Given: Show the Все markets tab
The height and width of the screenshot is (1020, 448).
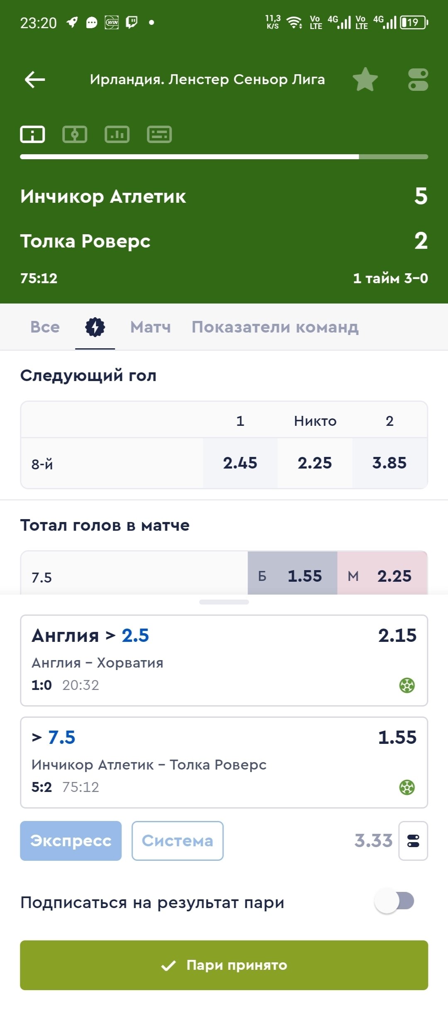Looking at the screenshot, I should point(45,327).
